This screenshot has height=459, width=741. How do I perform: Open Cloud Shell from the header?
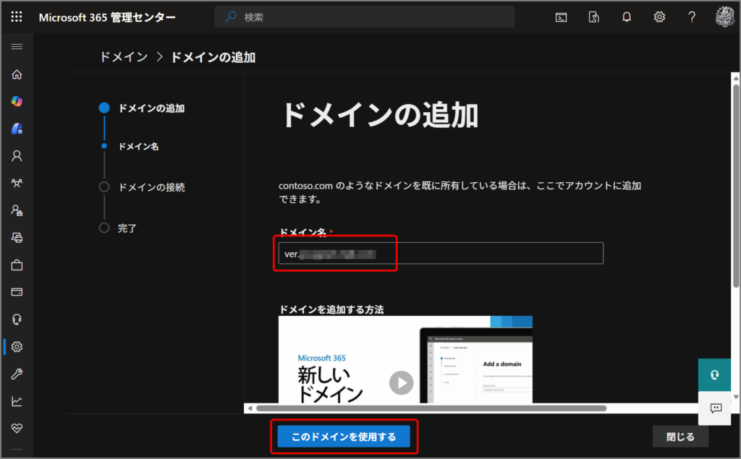[561, 17]
